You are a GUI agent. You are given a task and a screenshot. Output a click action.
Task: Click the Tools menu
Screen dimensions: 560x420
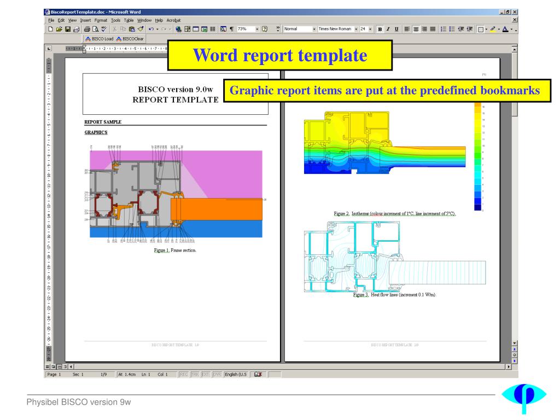click(115, 20)
